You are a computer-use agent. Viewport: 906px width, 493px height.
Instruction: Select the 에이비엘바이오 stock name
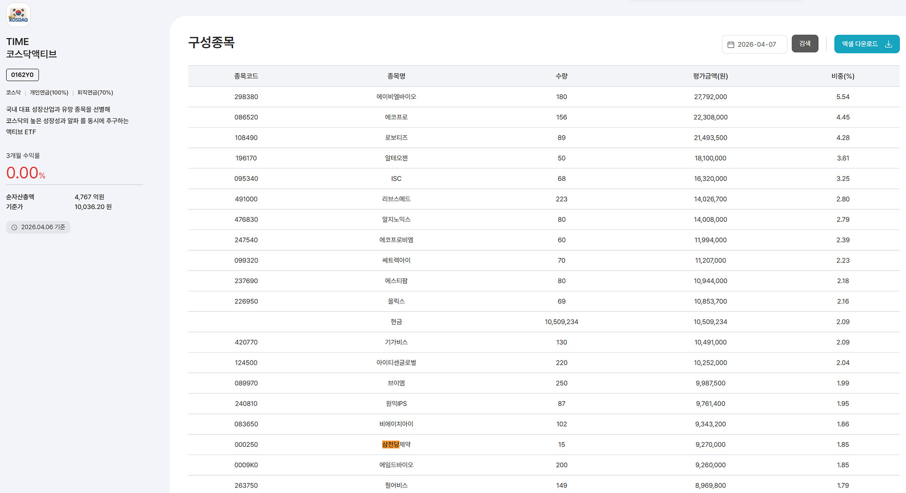[396, 97]
